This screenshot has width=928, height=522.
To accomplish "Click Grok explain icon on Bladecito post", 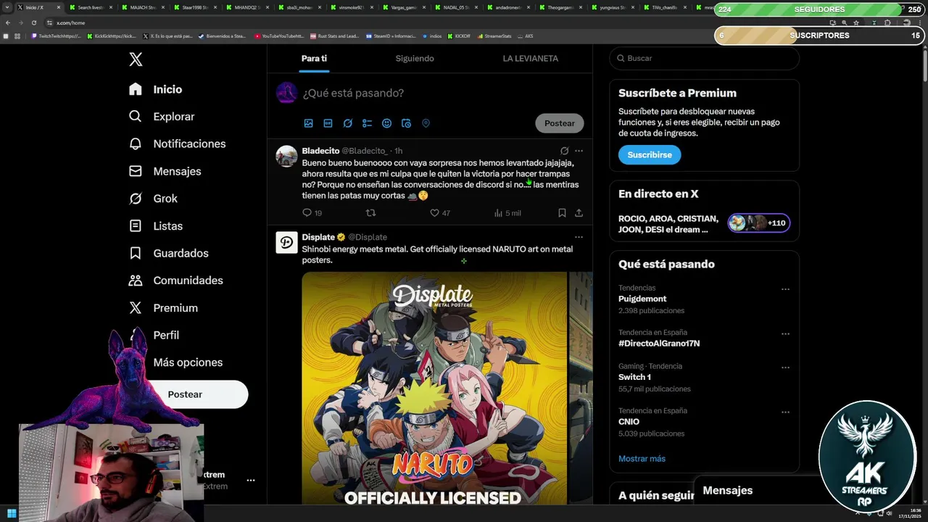I will click(564, 151).
